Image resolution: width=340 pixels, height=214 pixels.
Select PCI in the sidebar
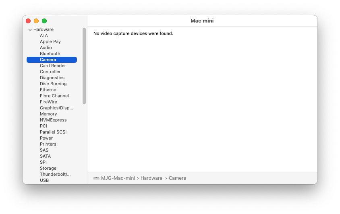[44, 126]
